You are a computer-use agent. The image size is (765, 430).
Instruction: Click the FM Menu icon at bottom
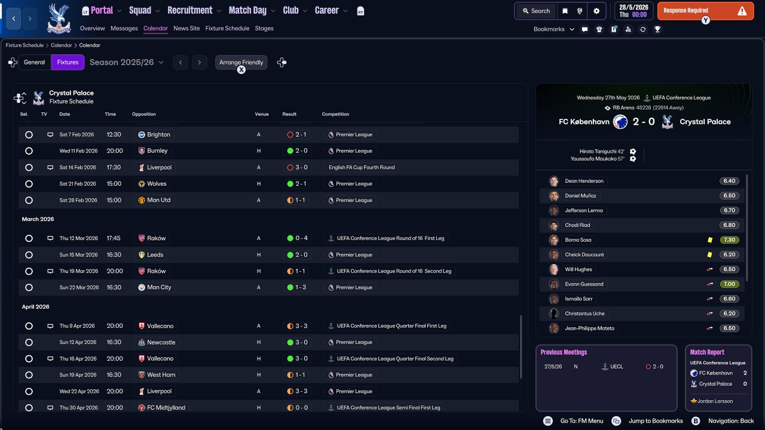tap(548, 421)
